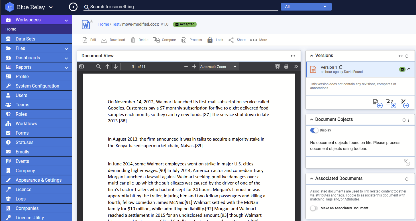Click the Version 1 accepted status checkbox
The height and width of the screenshot is (221, 416).
point(402,69)
